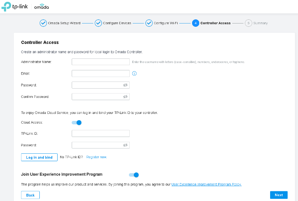Go to Configure Devices step
The width and height of the screenshot is (298, 201).
[117, 23]
